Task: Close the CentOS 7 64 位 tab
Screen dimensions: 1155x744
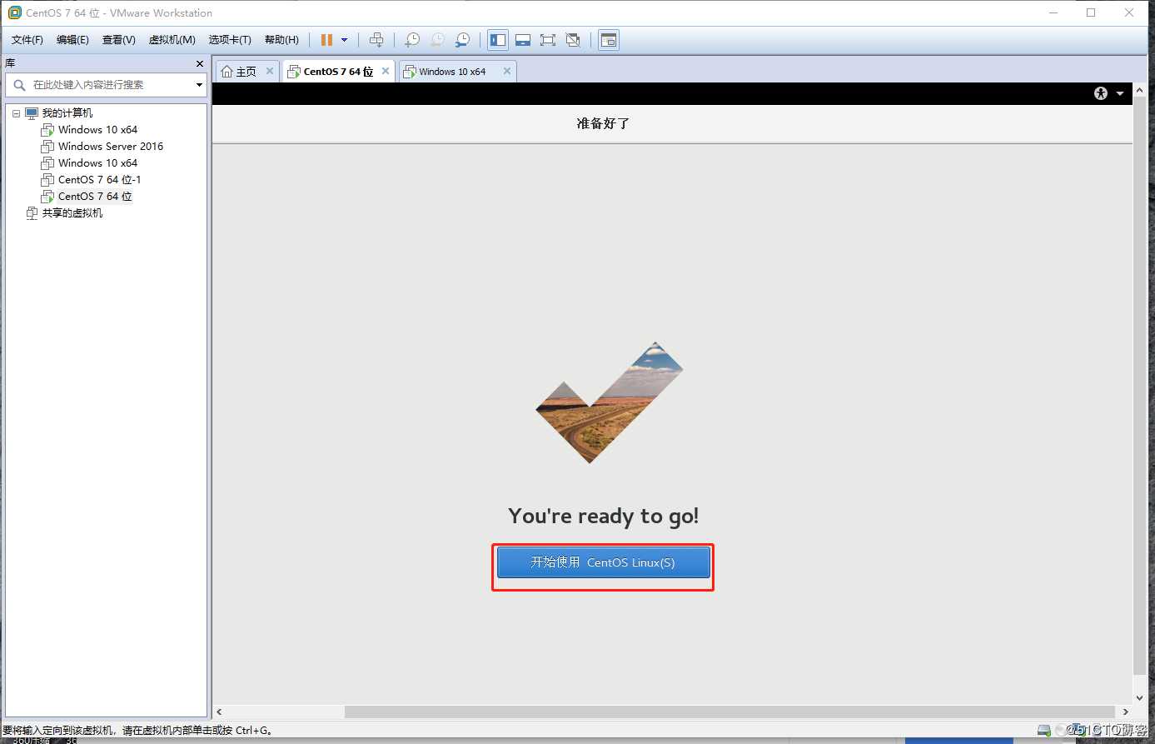Action: pyautogui.click(x=386, y=72)
